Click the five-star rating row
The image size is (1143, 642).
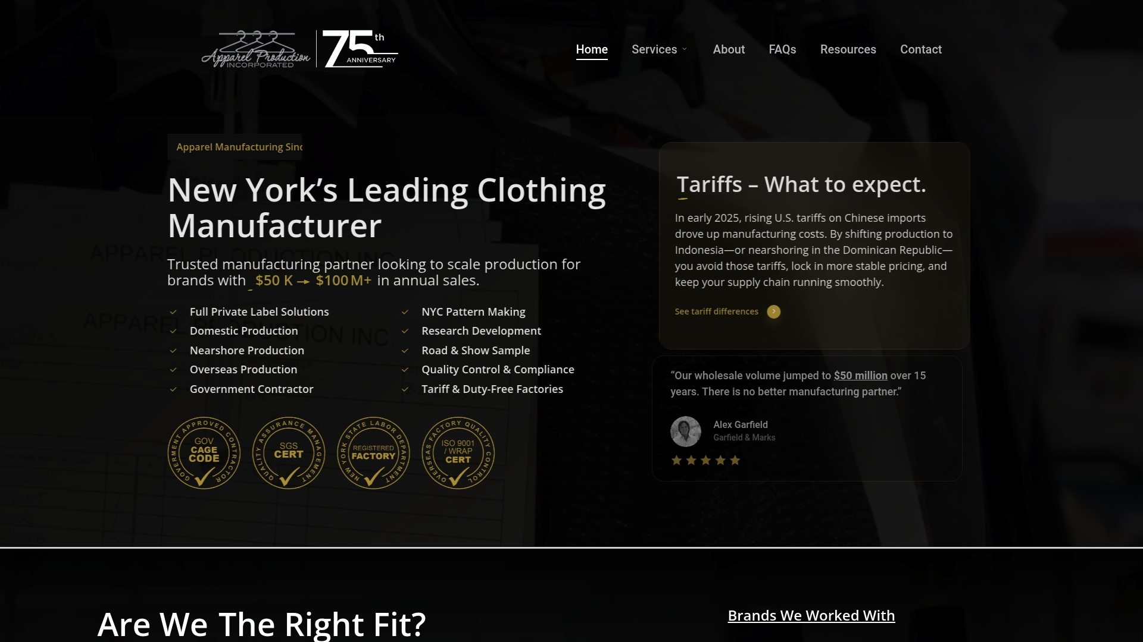coord(705,460)
